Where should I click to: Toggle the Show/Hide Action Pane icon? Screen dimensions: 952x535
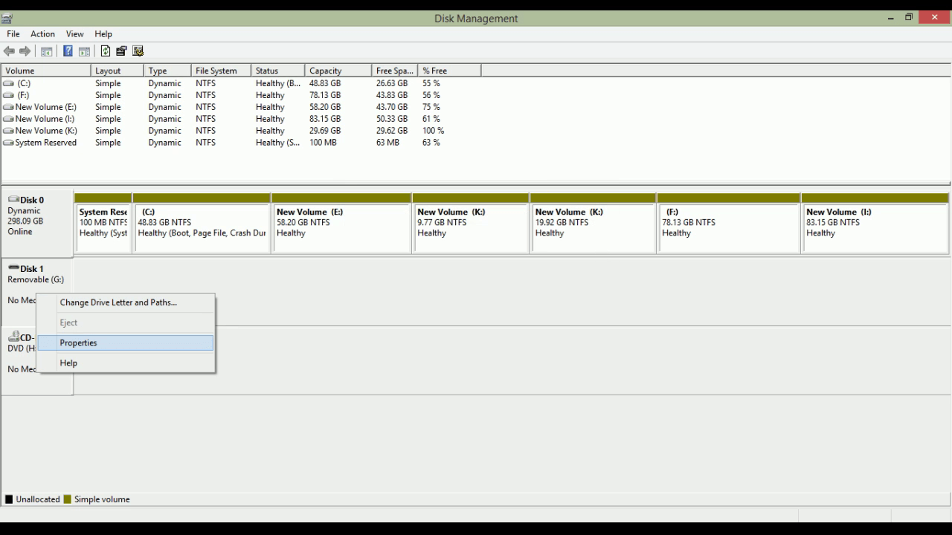pos(84,51)
